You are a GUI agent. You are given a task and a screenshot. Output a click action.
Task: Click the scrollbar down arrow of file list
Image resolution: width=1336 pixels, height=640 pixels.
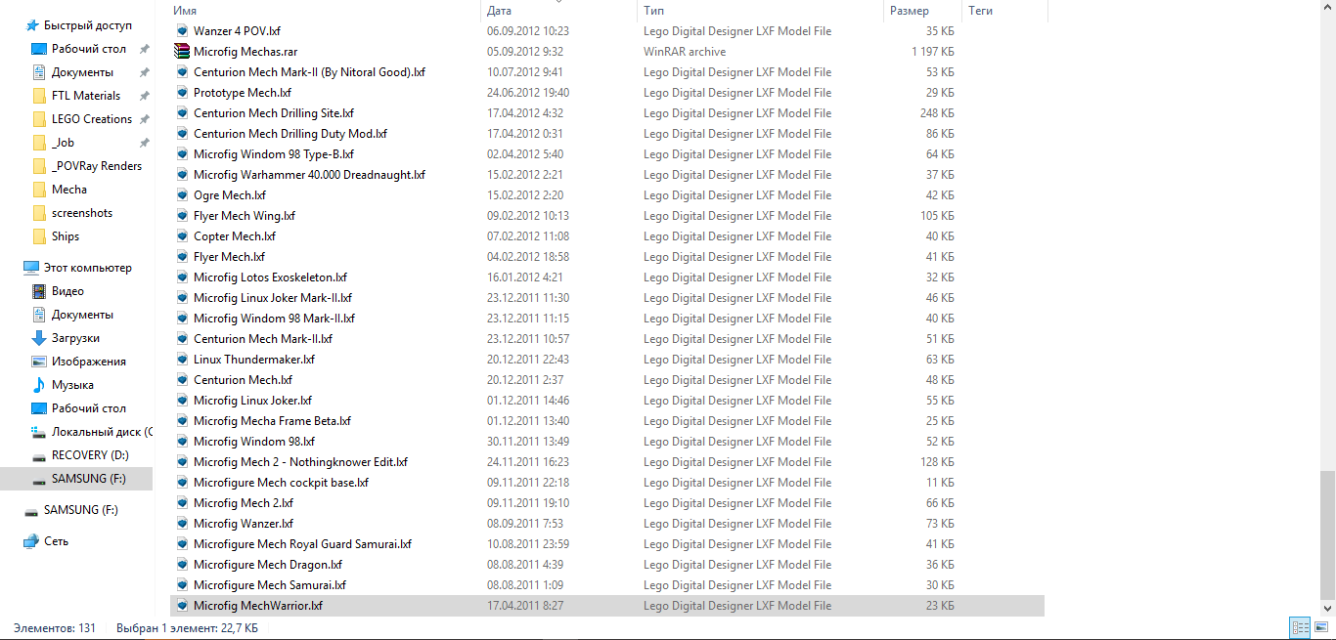click(1327, 608)
